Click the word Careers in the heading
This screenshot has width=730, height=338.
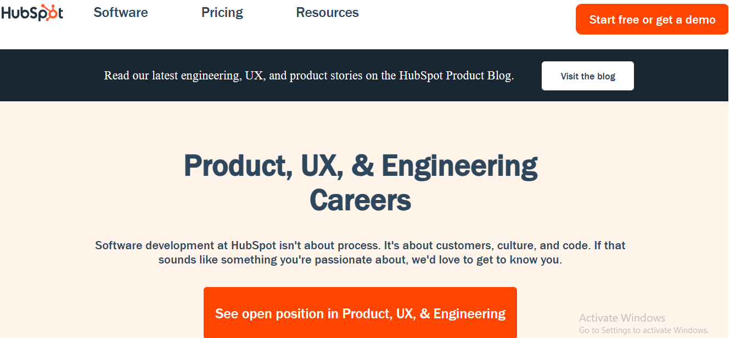click(x=361, y=200)
